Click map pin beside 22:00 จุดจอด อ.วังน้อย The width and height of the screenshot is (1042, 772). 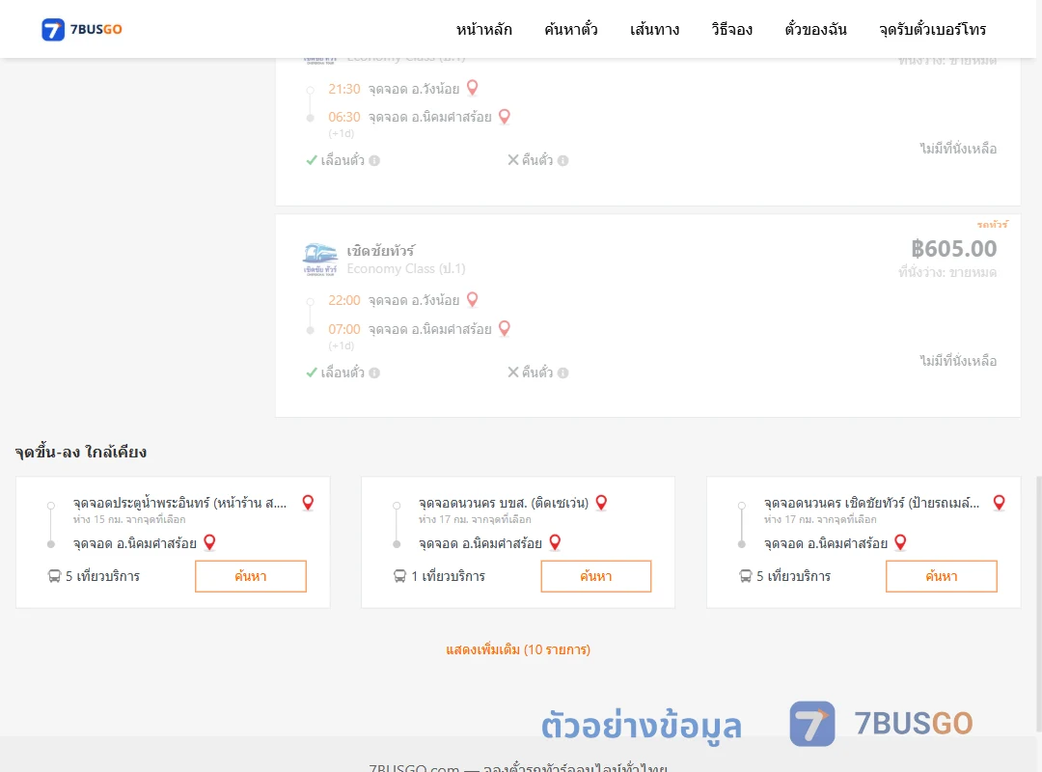(x=473, y=299)
